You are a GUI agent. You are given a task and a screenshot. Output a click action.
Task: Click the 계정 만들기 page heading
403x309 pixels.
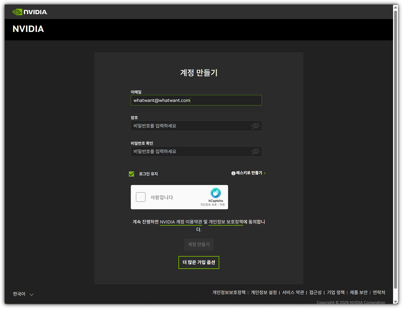point(199,73)
